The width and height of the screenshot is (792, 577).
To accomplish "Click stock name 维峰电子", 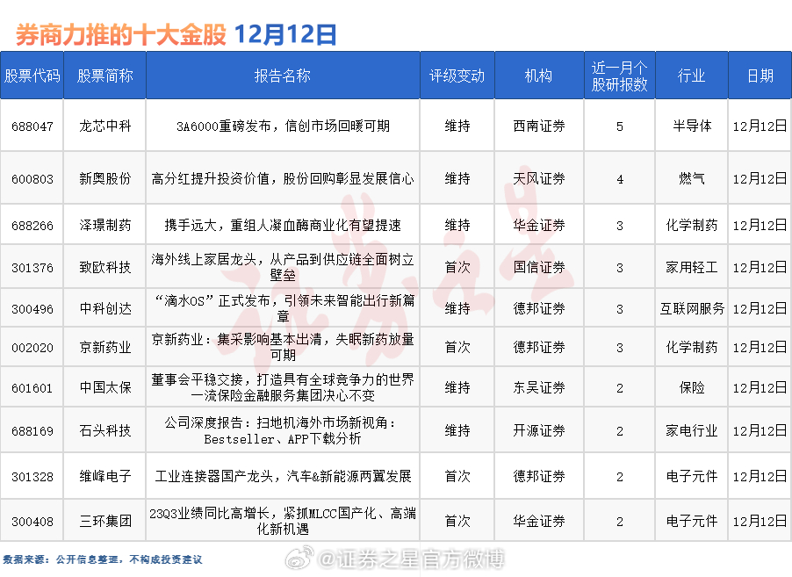I will click(105, 476).
